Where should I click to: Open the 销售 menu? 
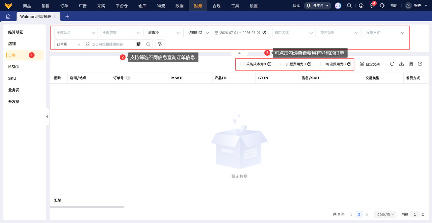click(x=46, y=6)
